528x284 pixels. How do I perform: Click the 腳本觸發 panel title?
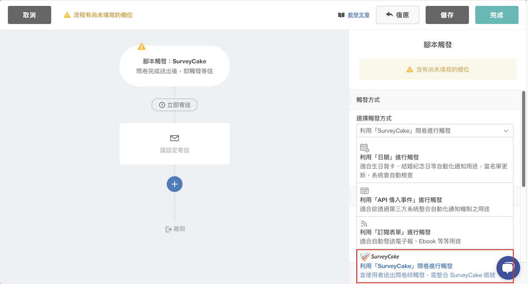438,45
